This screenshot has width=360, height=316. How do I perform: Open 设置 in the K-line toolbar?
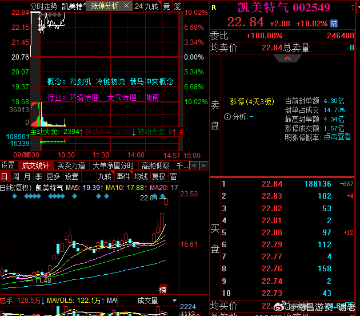pyautogui.click(x=71, y=177)
